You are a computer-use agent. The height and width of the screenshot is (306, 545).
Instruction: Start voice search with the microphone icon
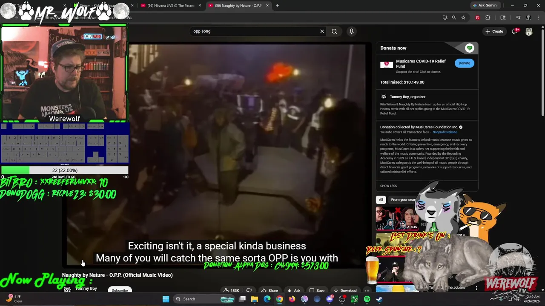(x=351, y=31)
